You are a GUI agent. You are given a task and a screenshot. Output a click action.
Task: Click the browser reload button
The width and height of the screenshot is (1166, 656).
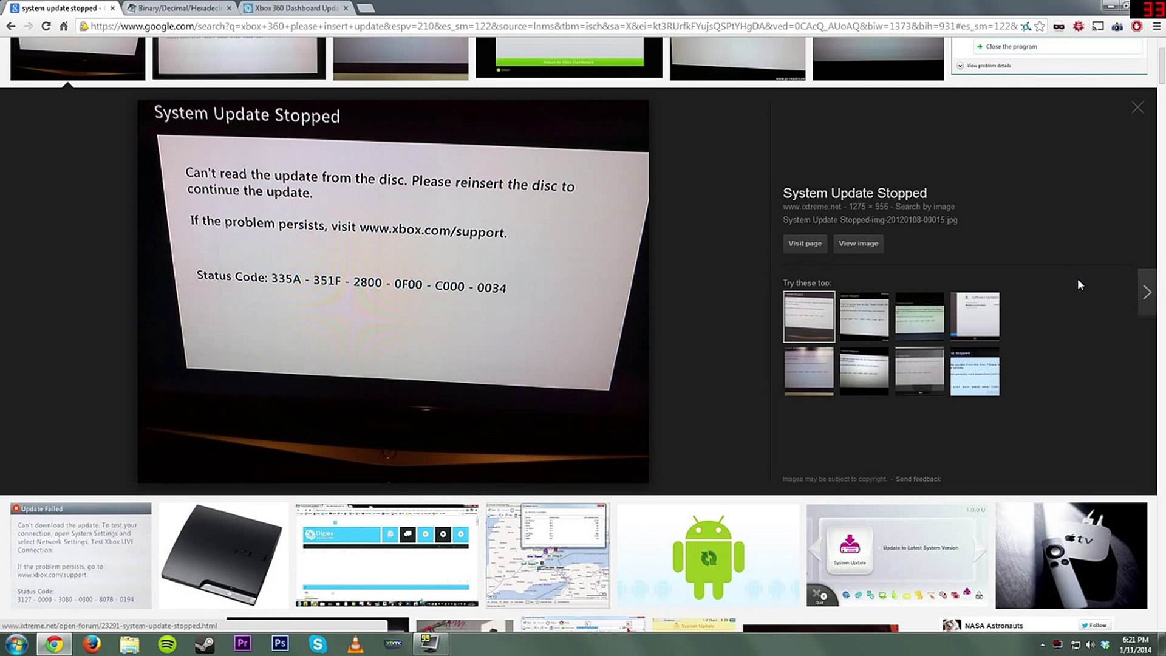pyautogui.click(x=46, y=26)
